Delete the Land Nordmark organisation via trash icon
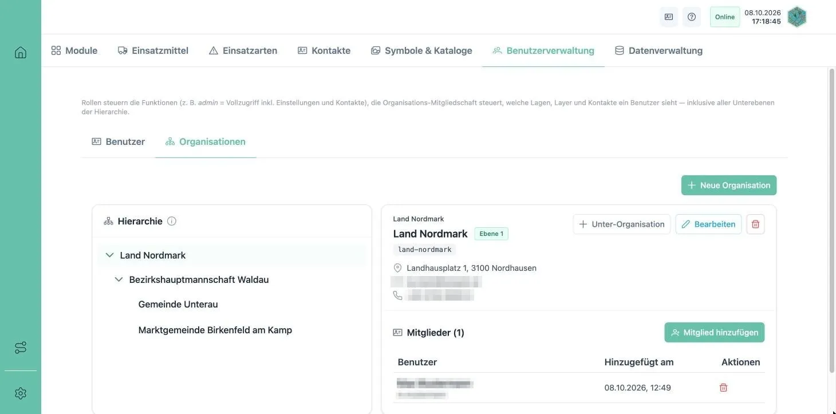This screenshot has width=836, height=414. click(x=755, y=224)
